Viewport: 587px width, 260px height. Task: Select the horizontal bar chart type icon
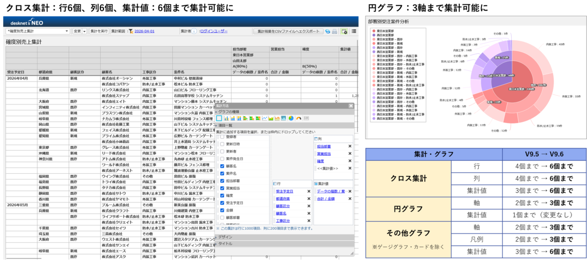(245, 118)
